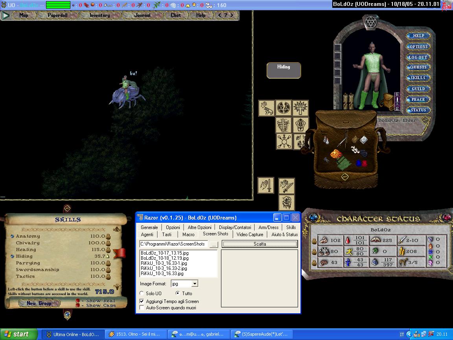Toggle the Anatomy skill lock
The height and width of the screenshot is (340, 453).
coord(108,236)
